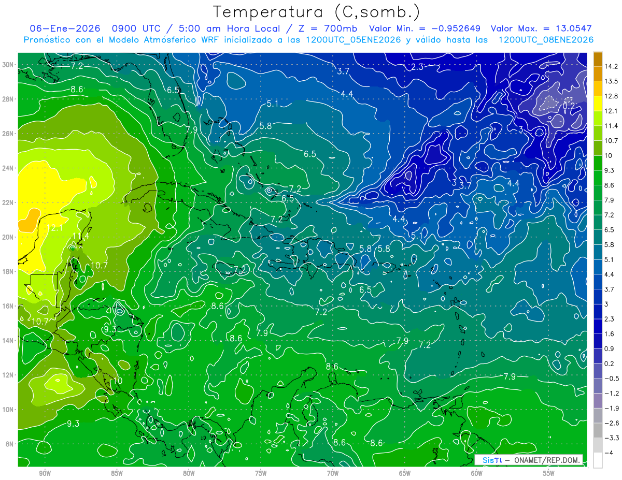Click the 'Valor Max. = 13.0547' text

[x=541, y=28]
